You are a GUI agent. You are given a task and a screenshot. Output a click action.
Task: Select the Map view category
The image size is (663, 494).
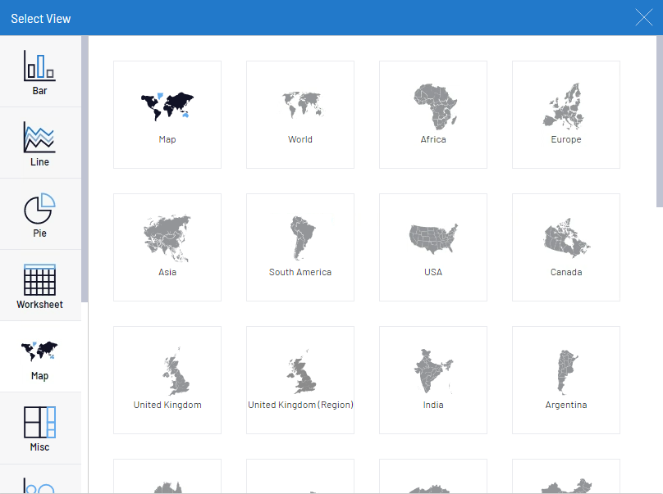pyautogui.click(x=39, y=356)
